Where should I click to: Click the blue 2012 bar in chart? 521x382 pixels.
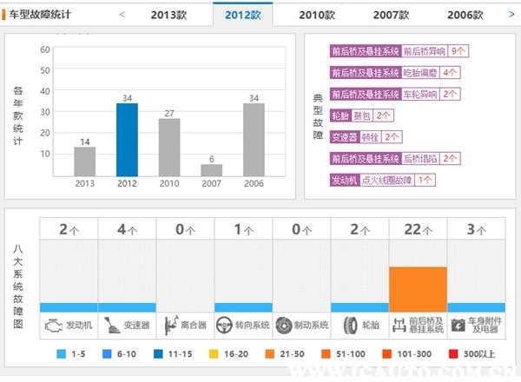tap(127, 139)
